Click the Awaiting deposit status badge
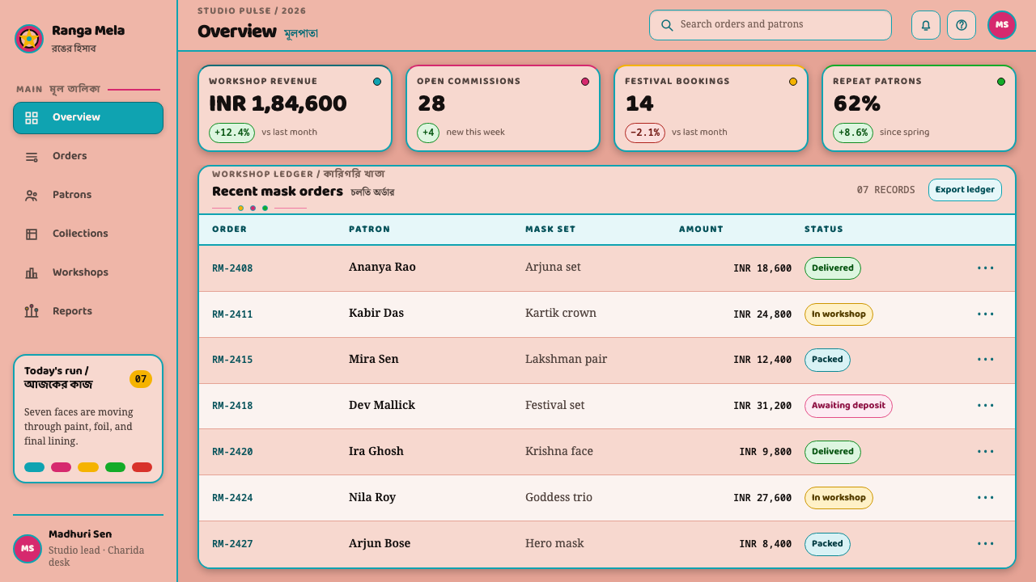1036x582 pixels. [x=848, y=406]
